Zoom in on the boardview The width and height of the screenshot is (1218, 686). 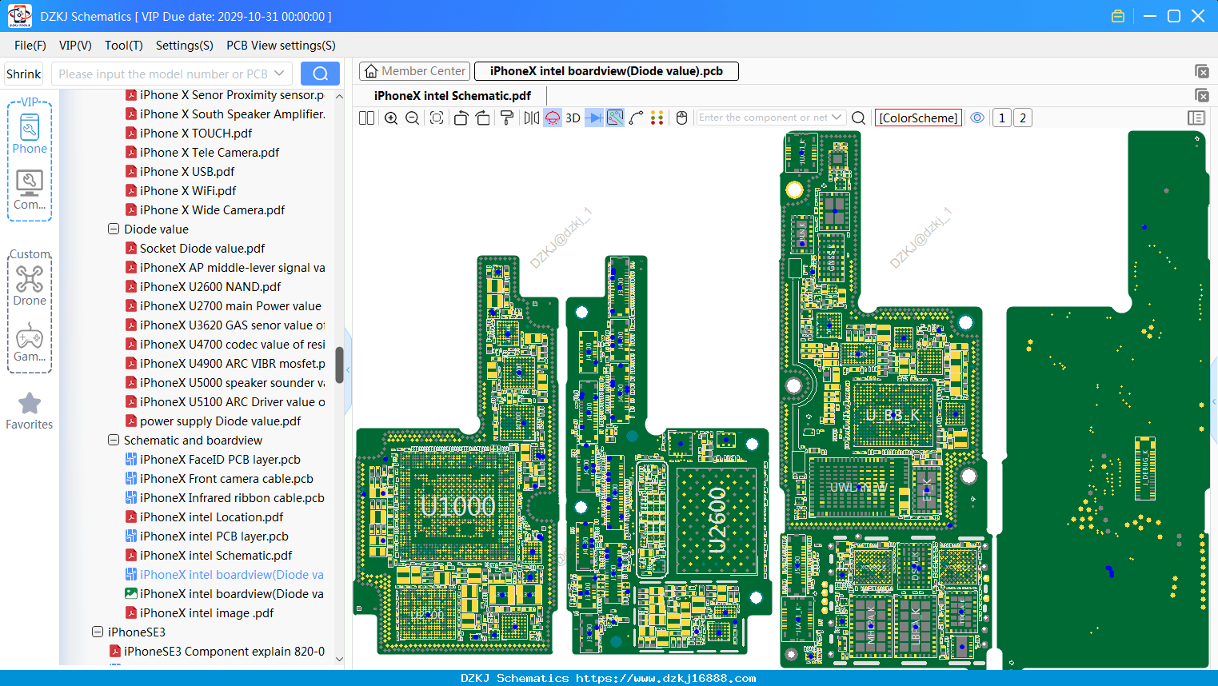coord(391,118)
